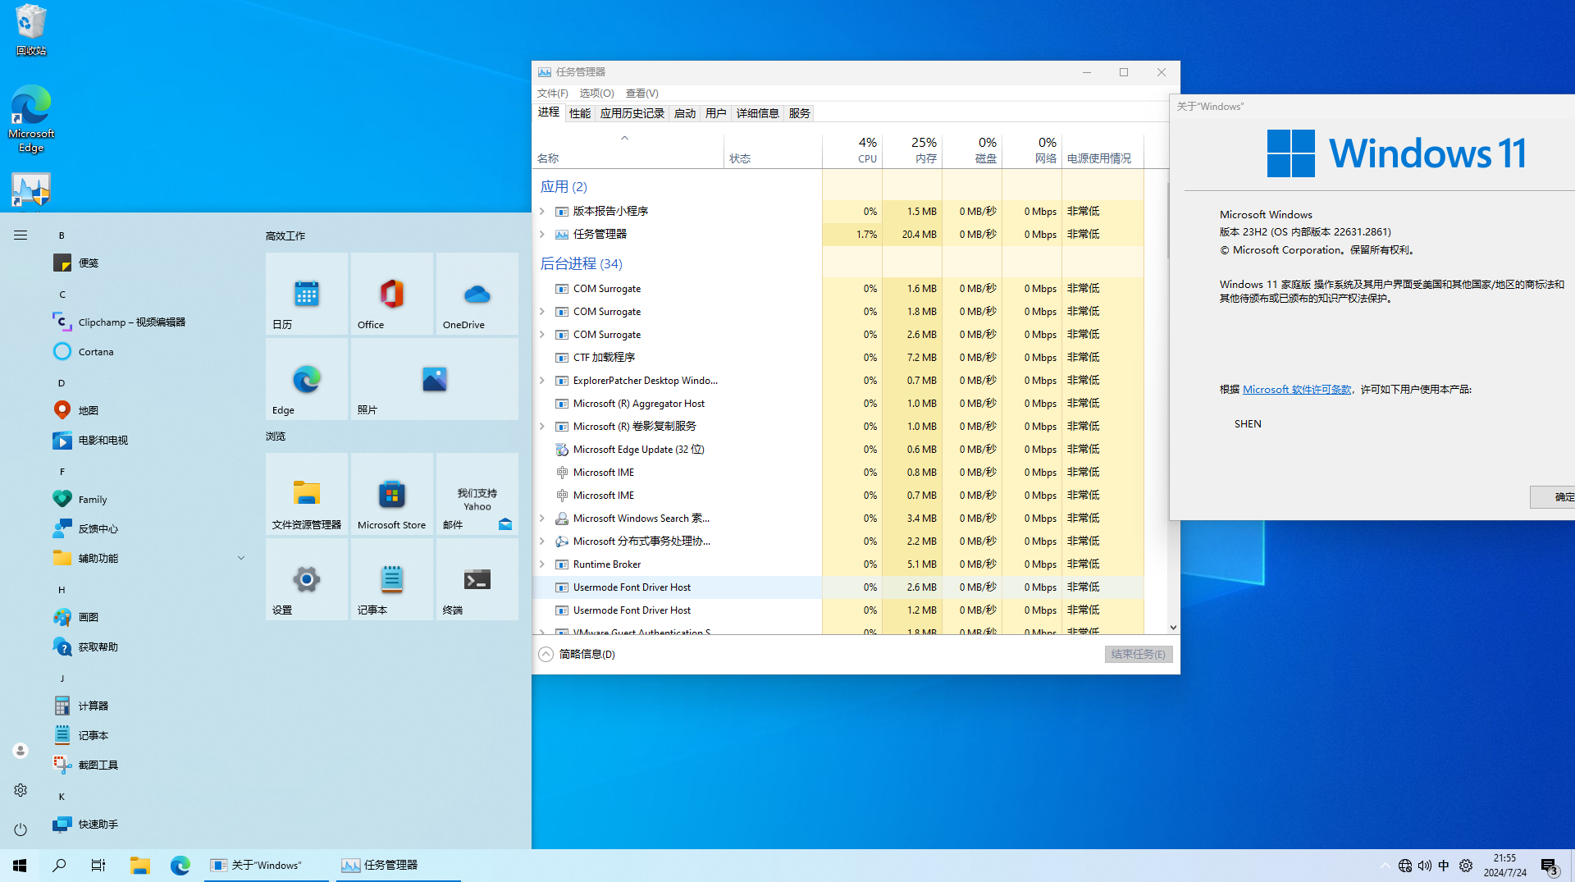Viewport: 1575px width, 882px height.
Task: Open the 文件(F) menu
Action: [552, 94]
